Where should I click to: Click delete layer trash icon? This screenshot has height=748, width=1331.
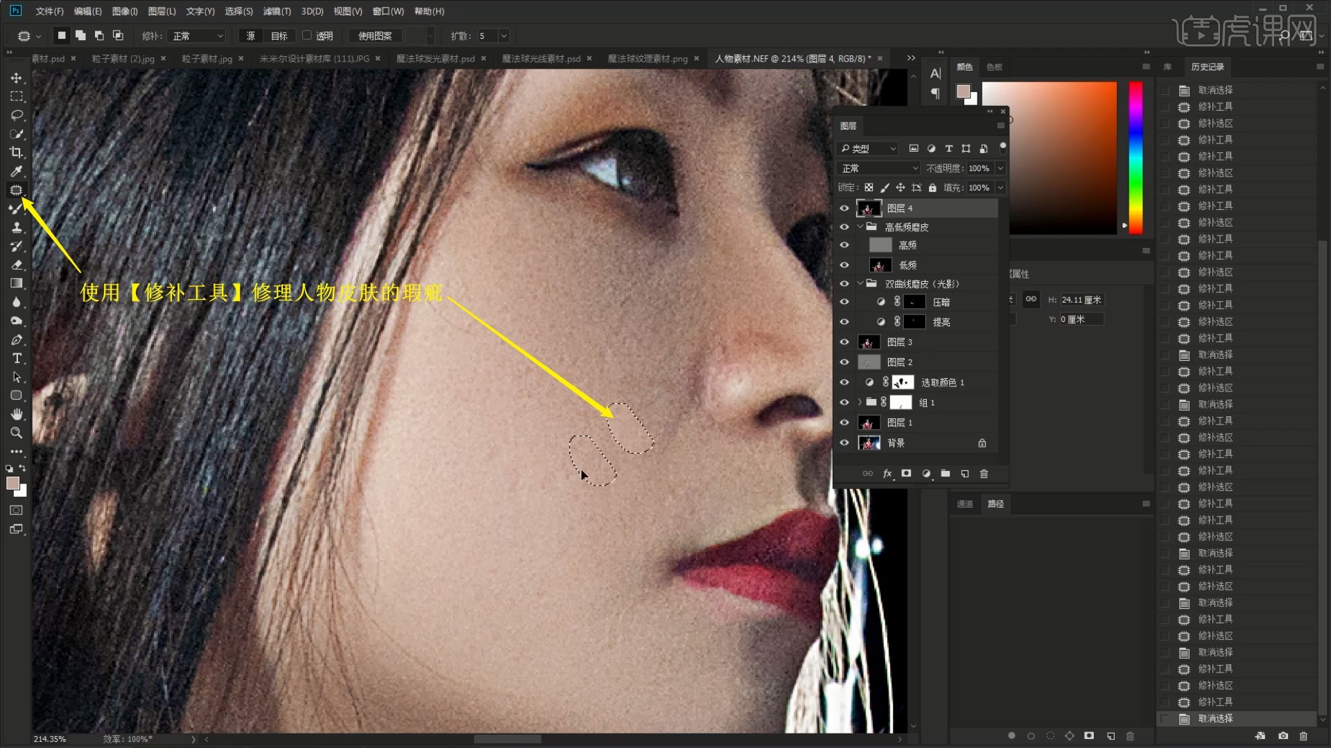coord(984,474)
